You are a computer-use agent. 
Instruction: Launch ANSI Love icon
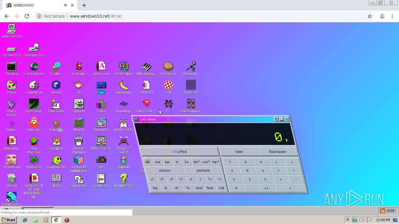pos(101,69)
